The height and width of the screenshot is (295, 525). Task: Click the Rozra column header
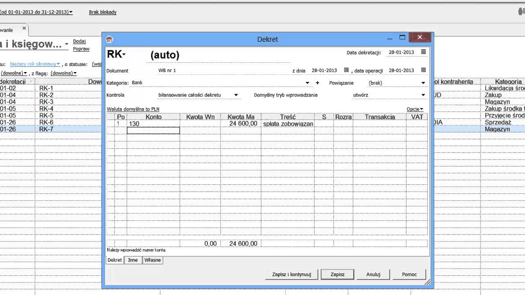coord(343,117)
